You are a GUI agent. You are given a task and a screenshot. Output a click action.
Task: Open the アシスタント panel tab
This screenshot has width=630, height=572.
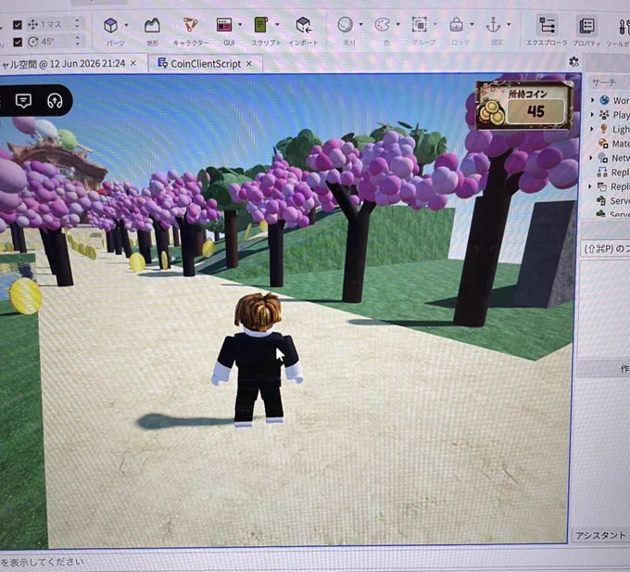tap(600, 536)
